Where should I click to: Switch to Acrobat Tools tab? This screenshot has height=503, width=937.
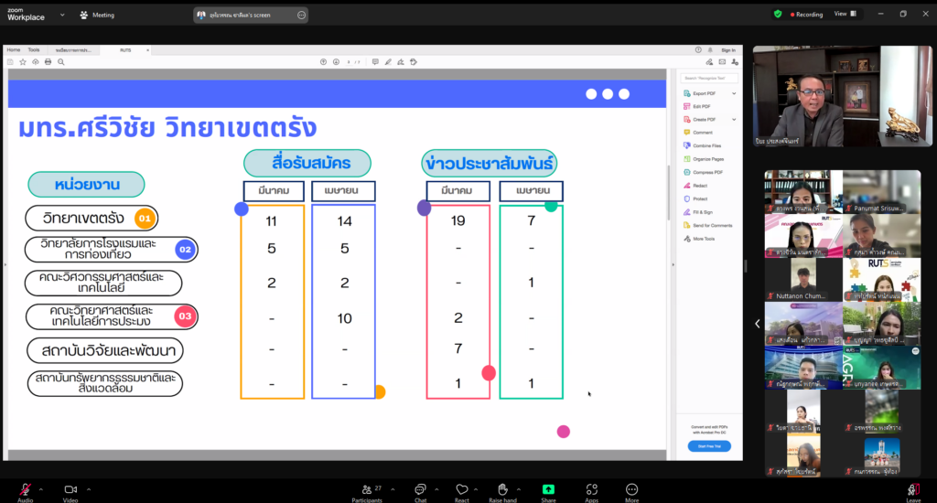(x=34, y=50)
